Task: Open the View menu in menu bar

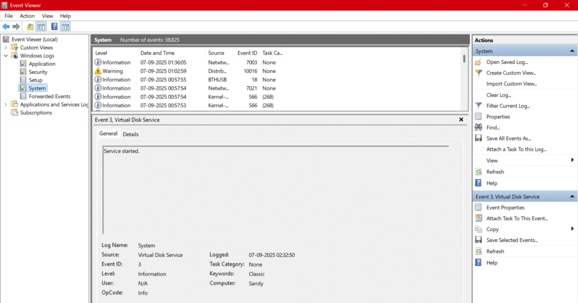Action: pos(47,16)
